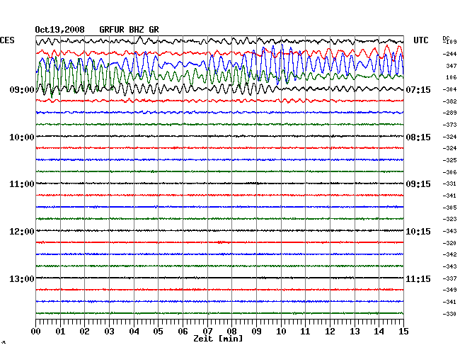Click the DC offset value "-323"
The width and height of the screenshot is (460, 350).
click(x=449, y=219)
